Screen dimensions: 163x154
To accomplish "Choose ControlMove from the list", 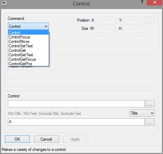I will tap(28, 42).
